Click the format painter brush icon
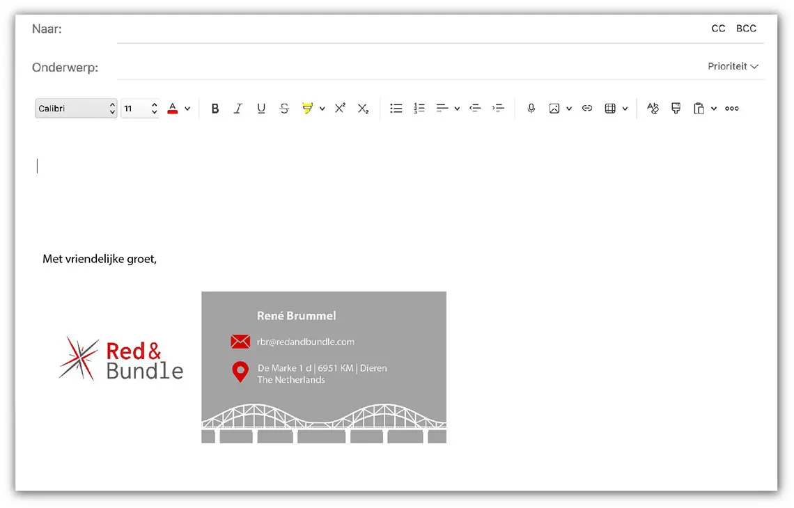This screenshot has width=794, height=508. 676,109
